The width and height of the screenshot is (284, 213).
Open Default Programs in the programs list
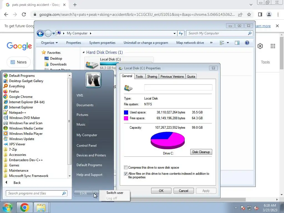pos(22,76)
